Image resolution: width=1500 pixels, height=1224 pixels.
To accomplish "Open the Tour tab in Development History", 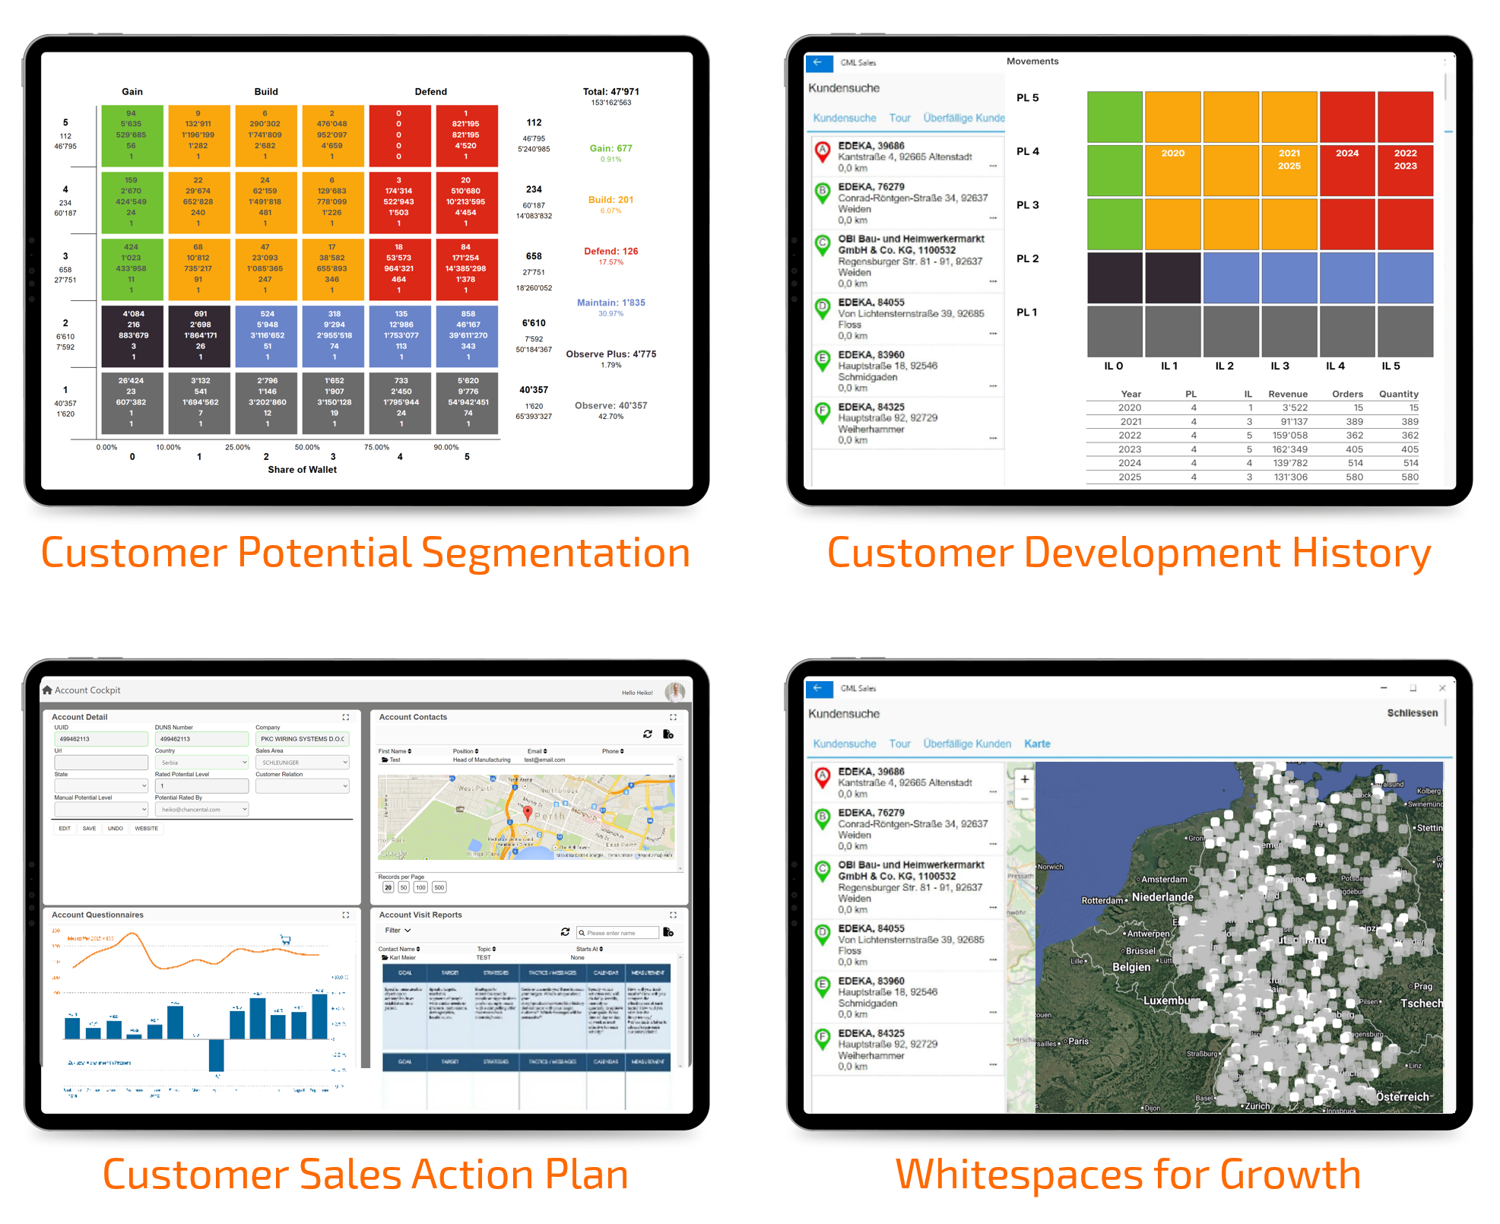I will coord(899,118).
